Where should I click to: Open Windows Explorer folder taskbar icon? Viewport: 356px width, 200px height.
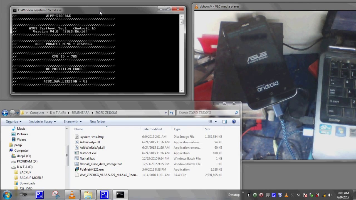coord(88,195)
